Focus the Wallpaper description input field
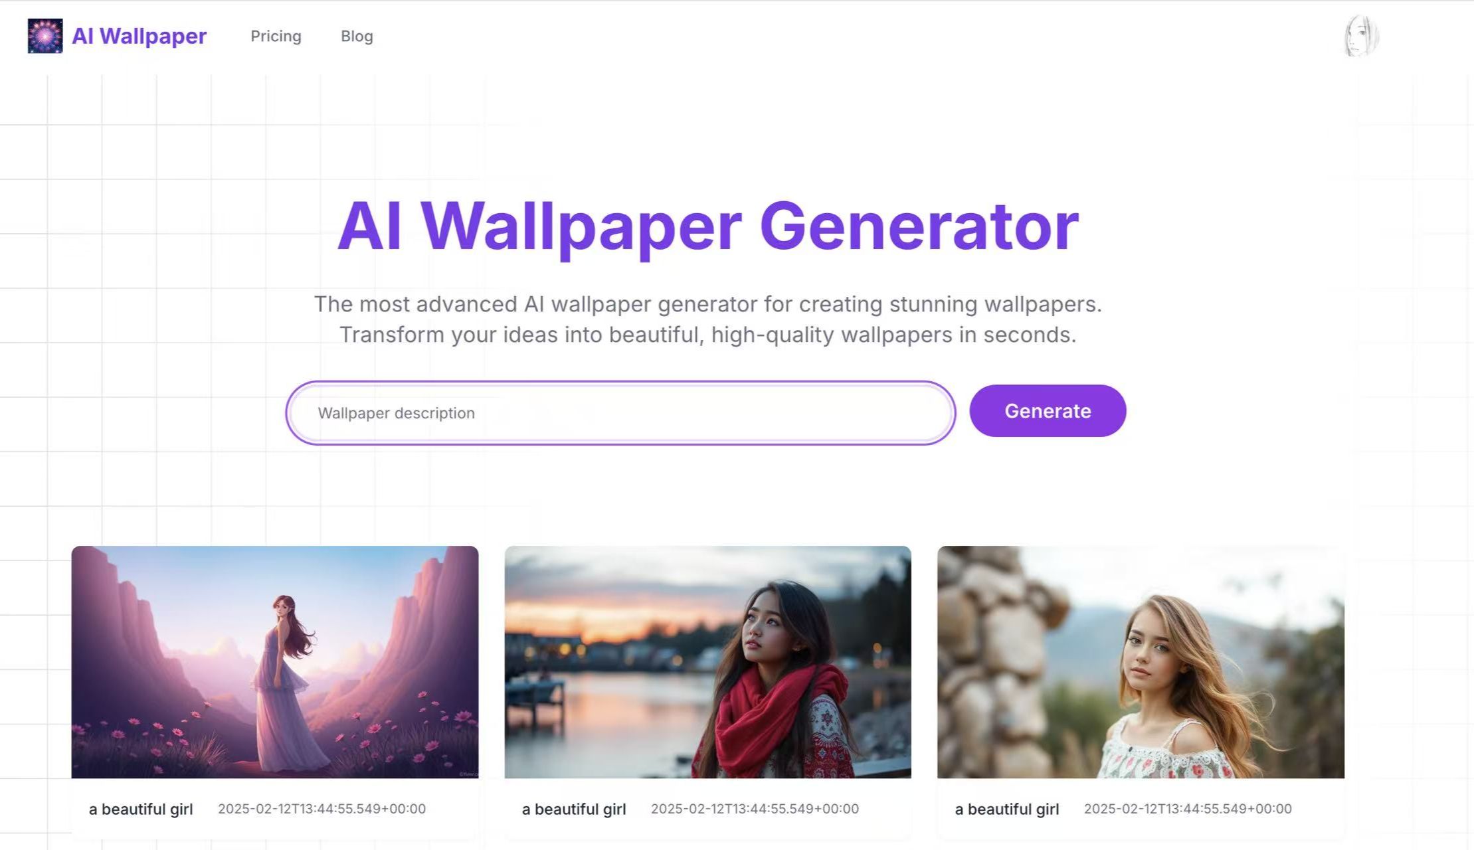The width and height of the screenshot is (1474, 850). (x=620, y=413)
